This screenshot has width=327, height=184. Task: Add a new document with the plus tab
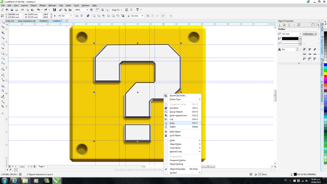click(x=67, y=21)
